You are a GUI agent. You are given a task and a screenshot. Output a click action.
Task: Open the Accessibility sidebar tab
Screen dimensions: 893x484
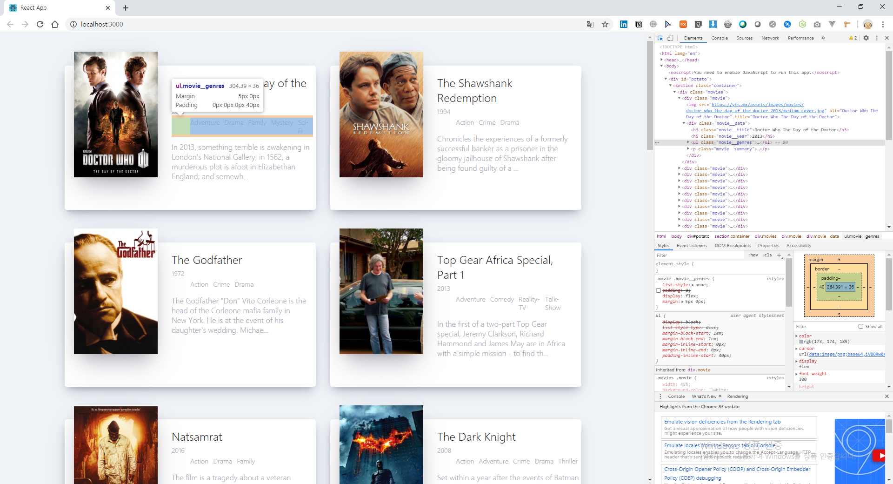pyautogui.click(x=799, y=246)
